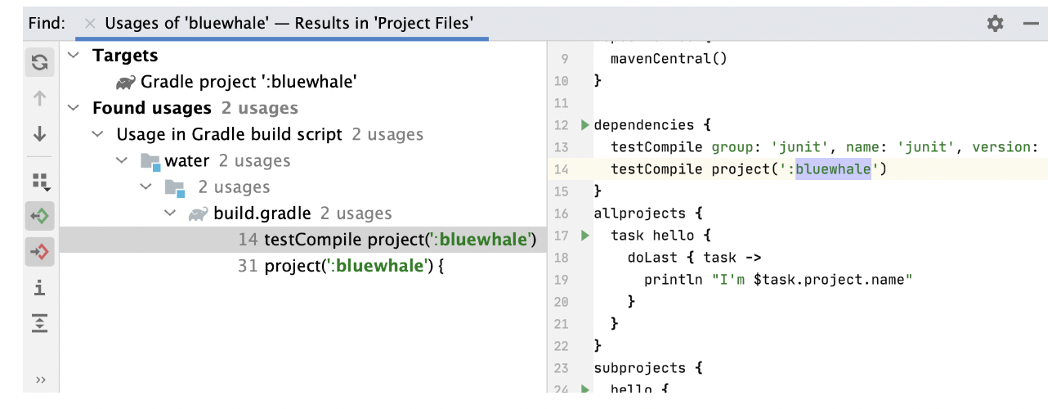
Task: Run dependencies block via gutter arrow
Action: click(584, 125)
